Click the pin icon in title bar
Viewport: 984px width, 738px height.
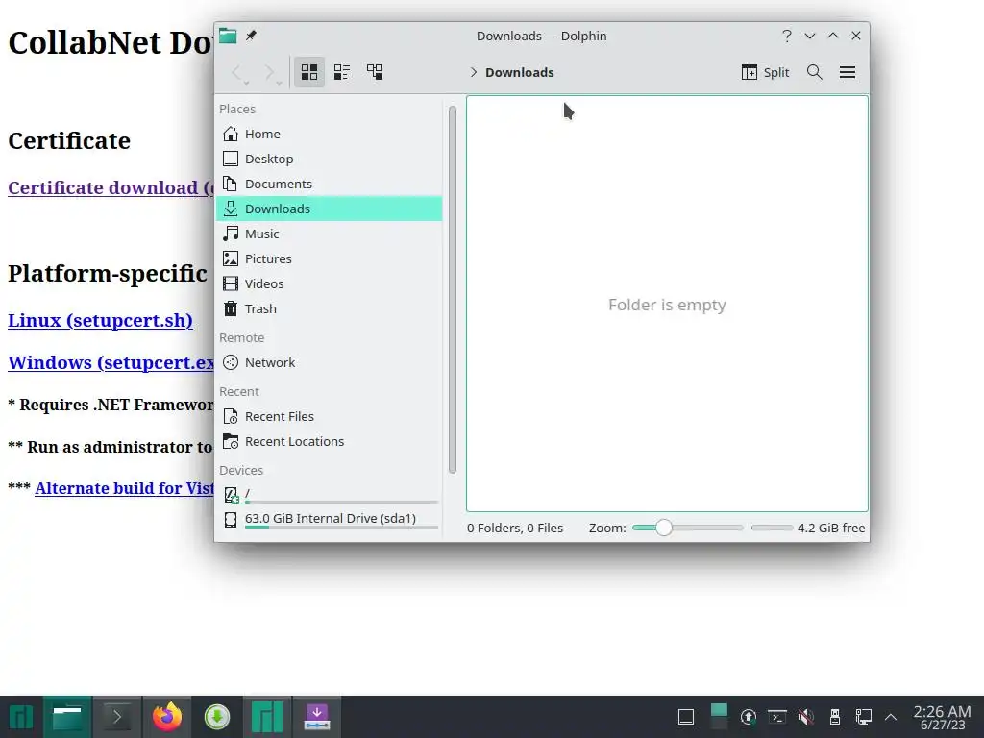251,36
